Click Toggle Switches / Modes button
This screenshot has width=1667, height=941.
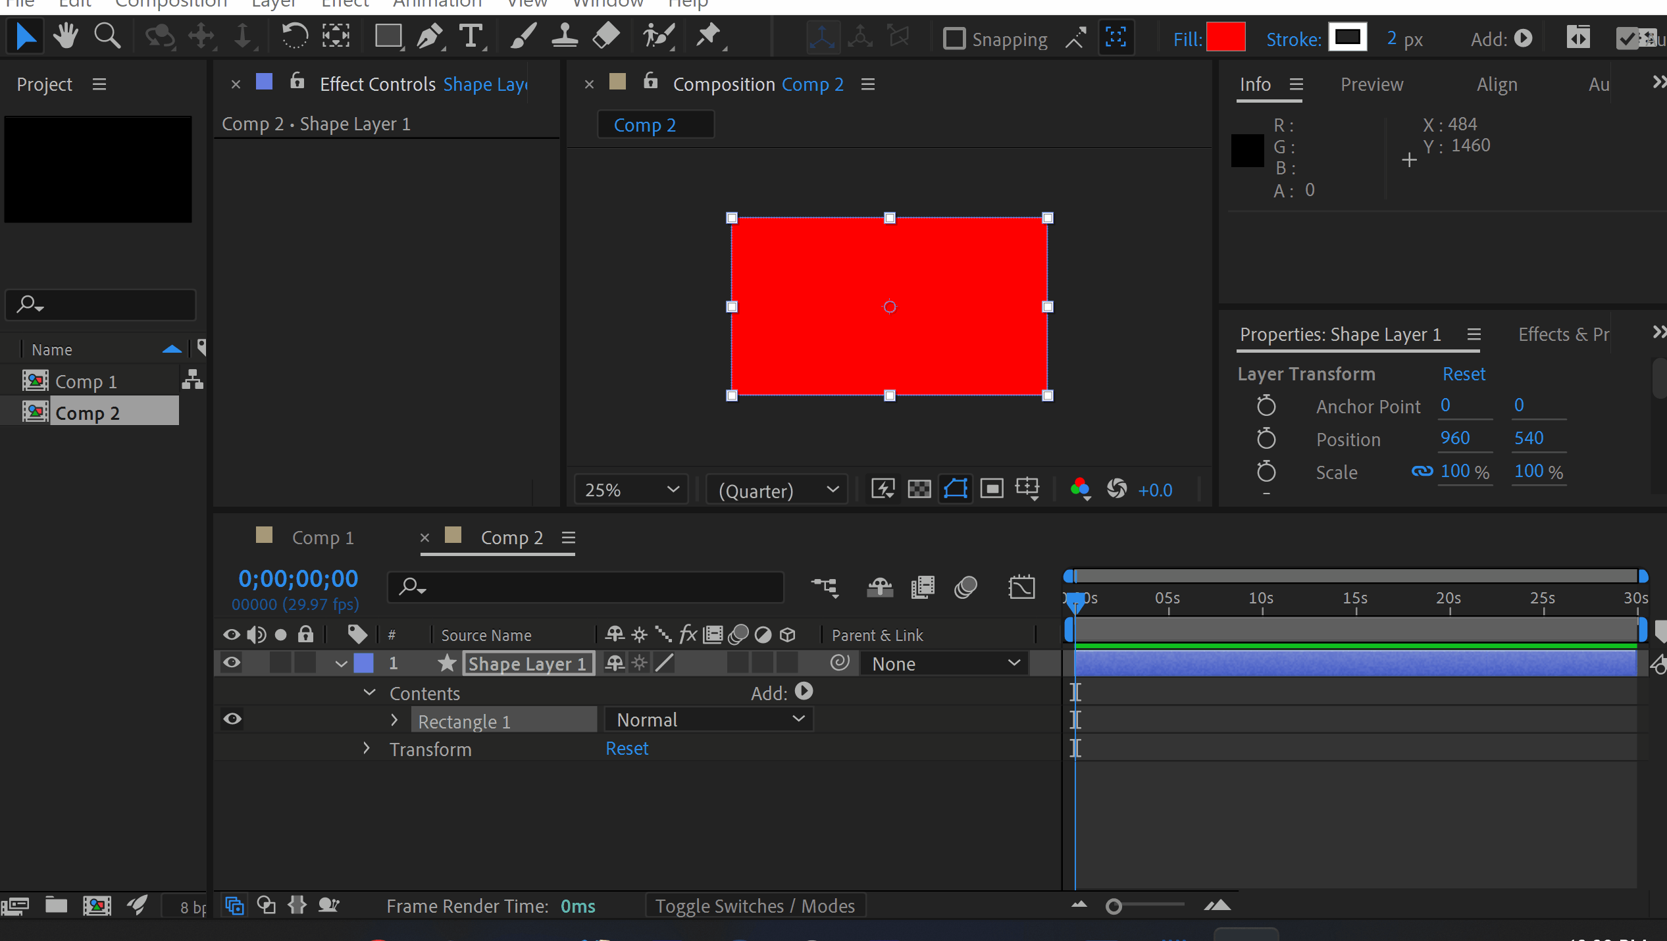coord(754,906)
